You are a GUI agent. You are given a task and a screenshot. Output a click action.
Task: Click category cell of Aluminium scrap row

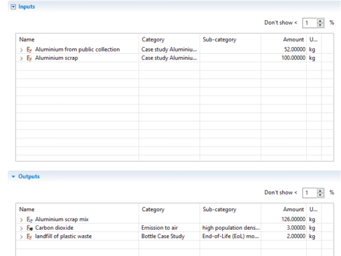pyautogui.click(x=169, y=58)
